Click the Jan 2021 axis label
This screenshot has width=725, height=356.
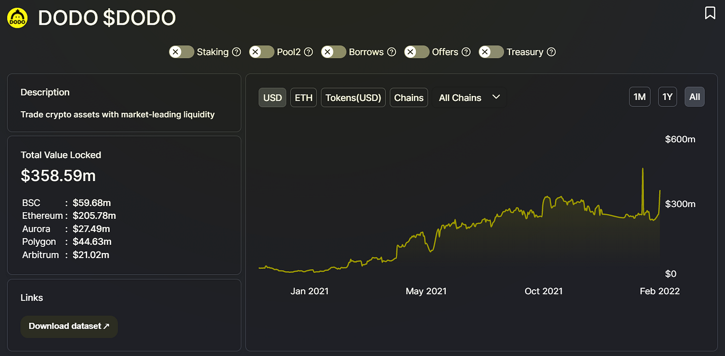tap(309, 291)
